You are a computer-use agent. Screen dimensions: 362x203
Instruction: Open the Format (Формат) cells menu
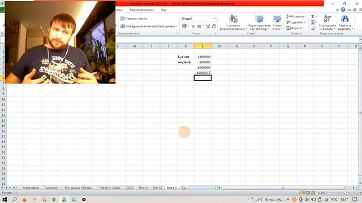[295, 28]
